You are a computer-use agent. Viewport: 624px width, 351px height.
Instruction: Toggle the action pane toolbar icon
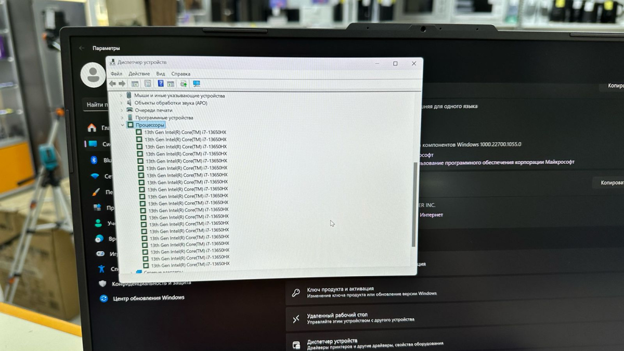coord(171,84)
